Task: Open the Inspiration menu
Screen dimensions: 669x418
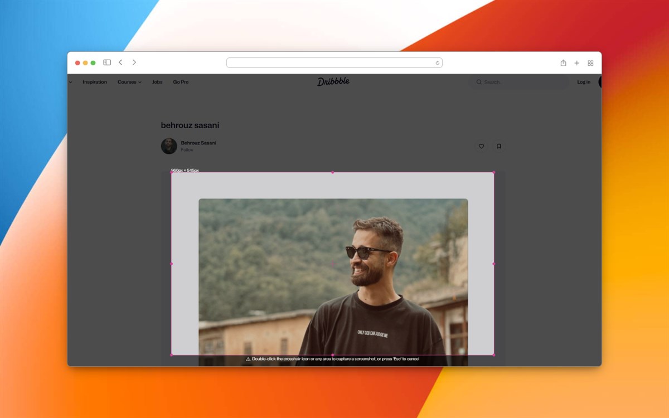Action: click(x=95, y=82)
